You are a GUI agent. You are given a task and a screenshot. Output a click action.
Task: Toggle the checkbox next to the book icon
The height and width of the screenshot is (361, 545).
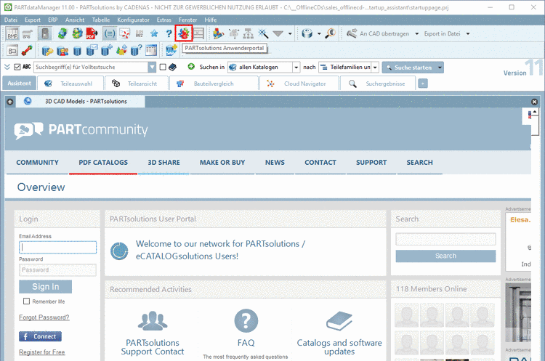tap(162, 67)
